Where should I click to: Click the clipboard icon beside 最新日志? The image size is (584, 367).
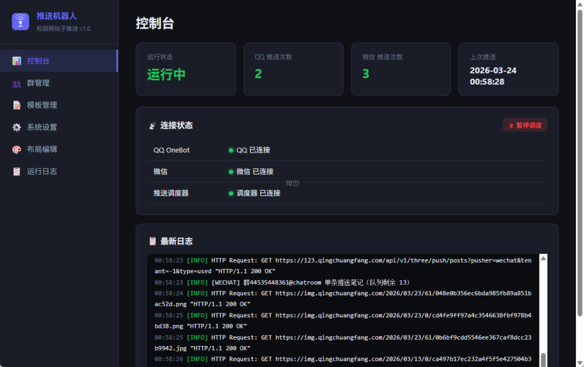[152, 241]
